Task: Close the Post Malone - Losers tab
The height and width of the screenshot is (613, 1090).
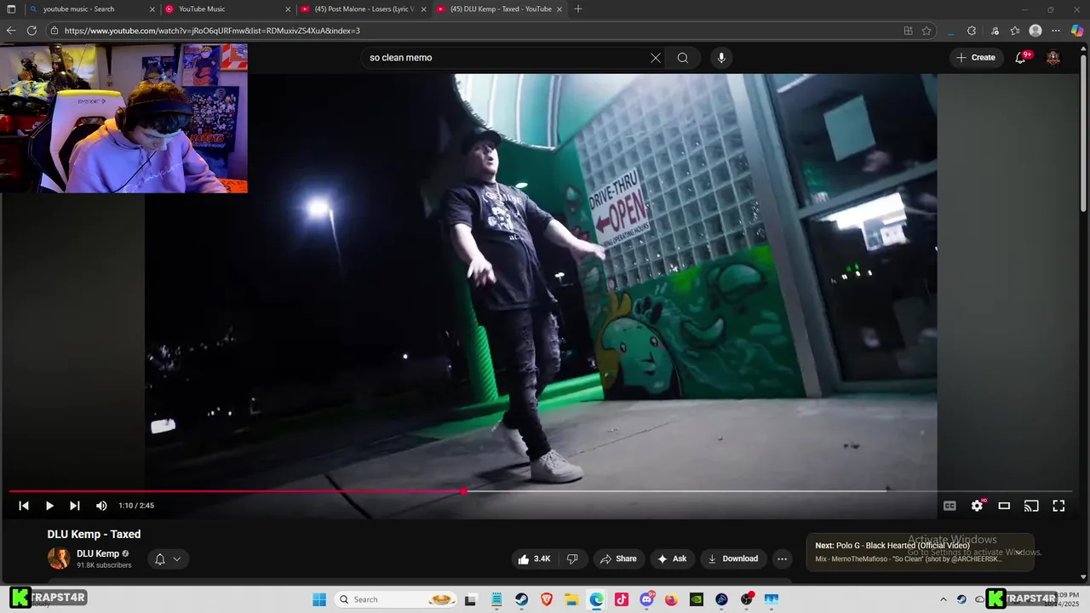Action: point(424,9)
